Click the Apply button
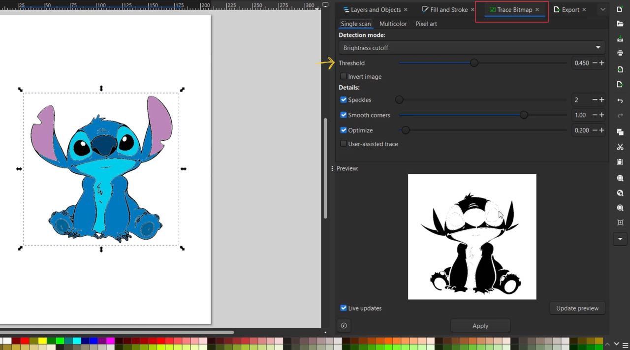 tap(480, 325)
